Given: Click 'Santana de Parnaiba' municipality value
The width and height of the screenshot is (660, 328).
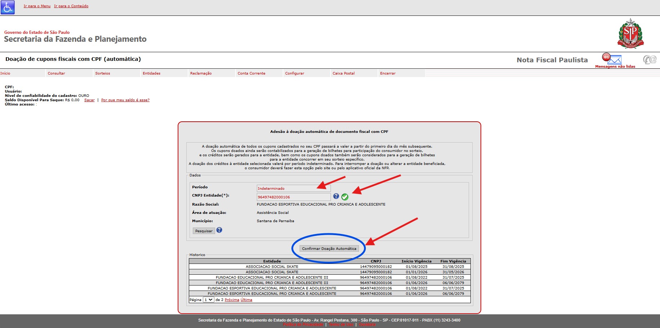Looking at the screenshot, I should 276,221.
